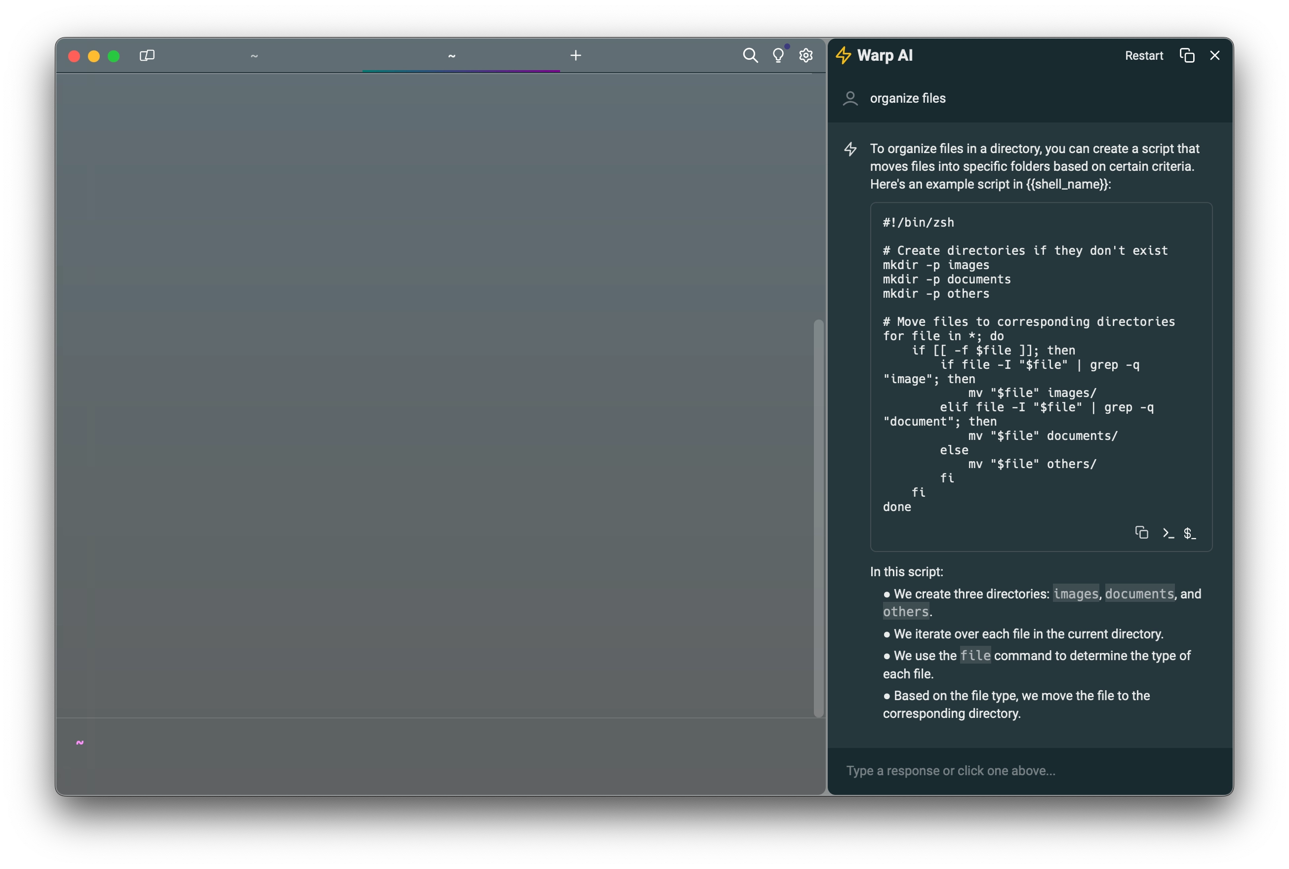Click the yellow minimize window button
Viewport: 1289px width, 869px height.
pos(94,56)
